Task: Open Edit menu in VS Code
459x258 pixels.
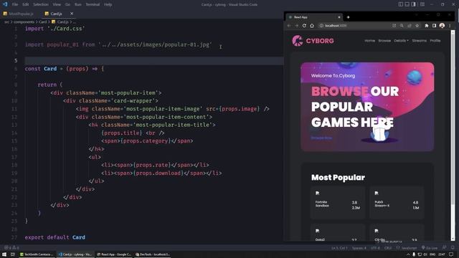Action: click(26, 4)
